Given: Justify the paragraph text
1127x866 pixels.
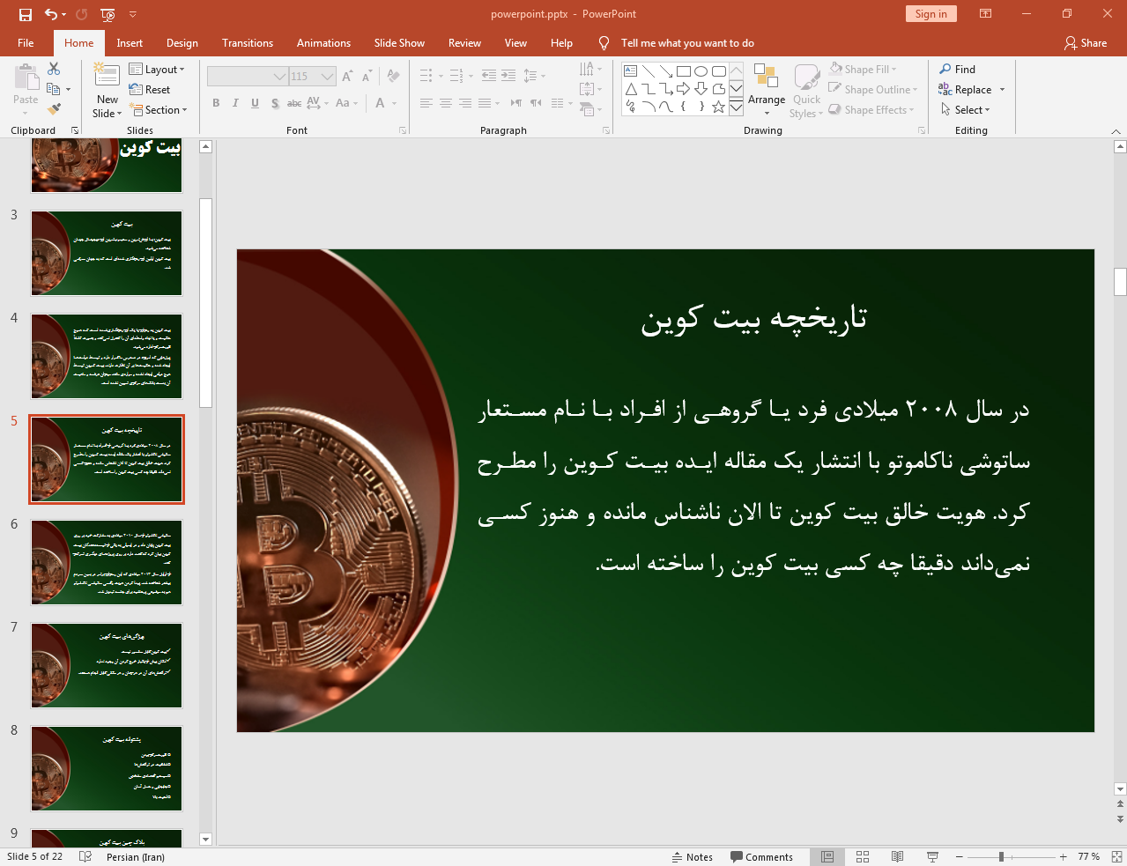Looking at the screenshot, I should pos(485,103).
